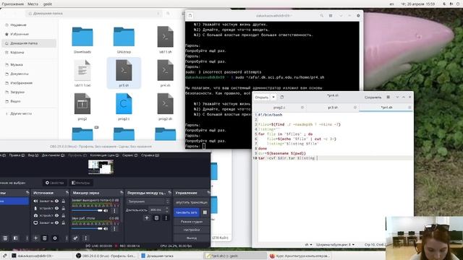
Task: Lock the screen capture source
Action: click(63, 223)
